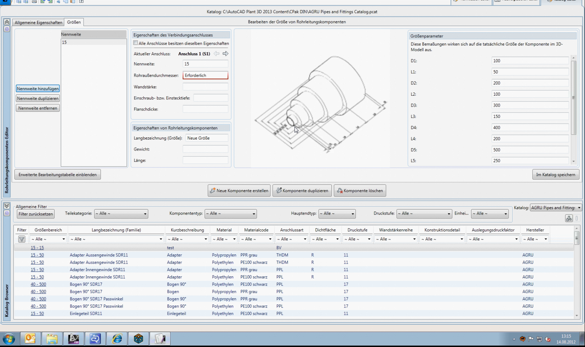Open the Hauptendtyp filter dropdown
Screen dimensions: 585x347
tap(337, 214)
